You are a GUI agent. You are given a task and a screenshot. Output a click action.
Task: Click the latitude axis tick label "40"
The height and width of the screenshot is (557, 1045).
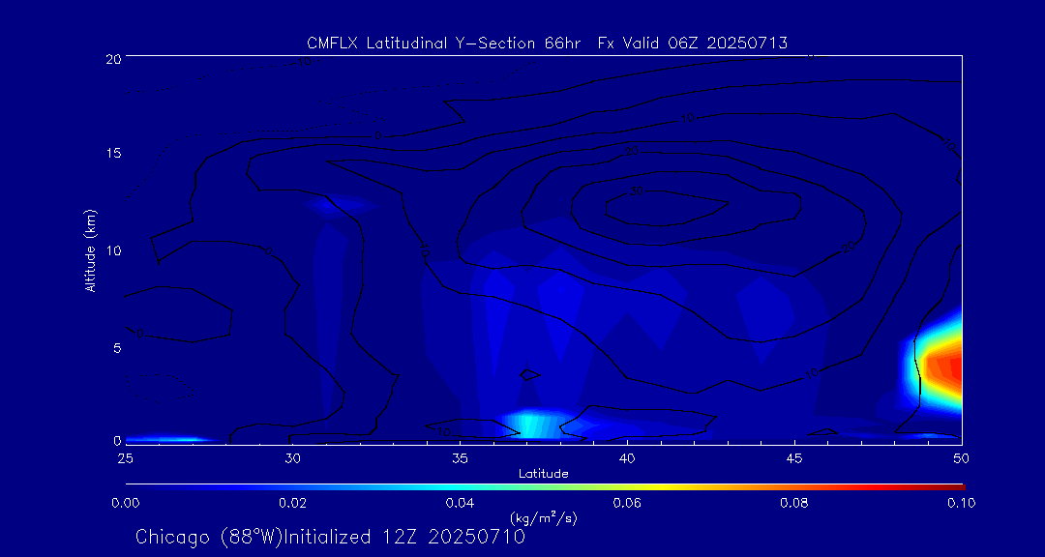coord(627,457)
